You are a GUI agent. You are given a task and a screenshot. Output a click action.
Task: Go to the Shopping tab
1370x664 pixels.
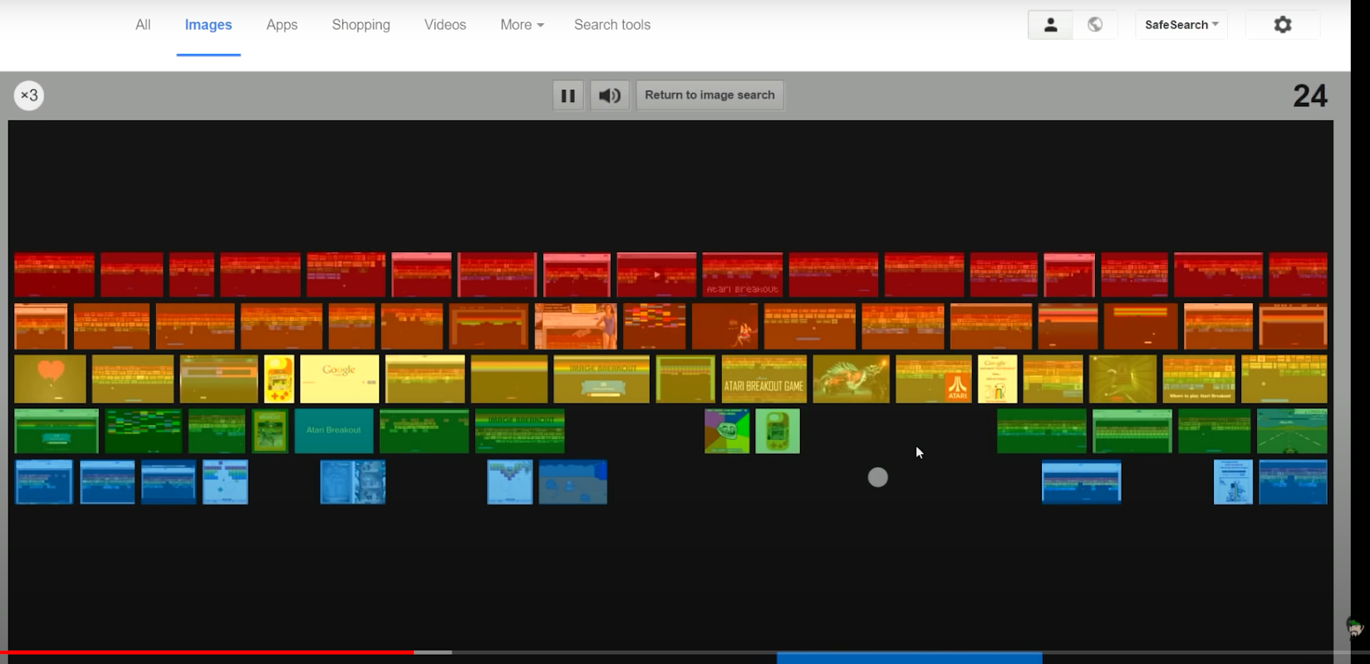coord(361,25)
